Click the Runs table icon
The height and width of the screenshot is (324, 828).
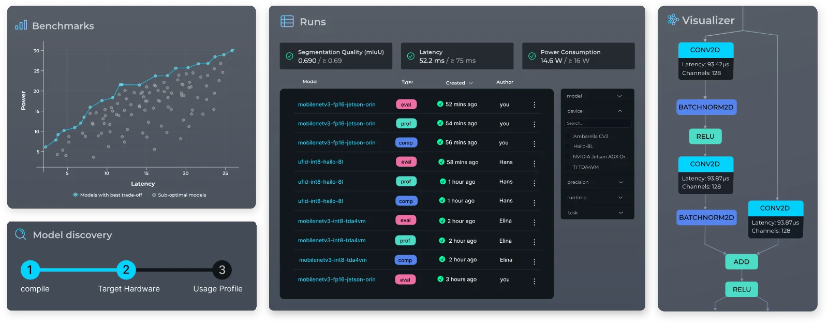[287, 21]
